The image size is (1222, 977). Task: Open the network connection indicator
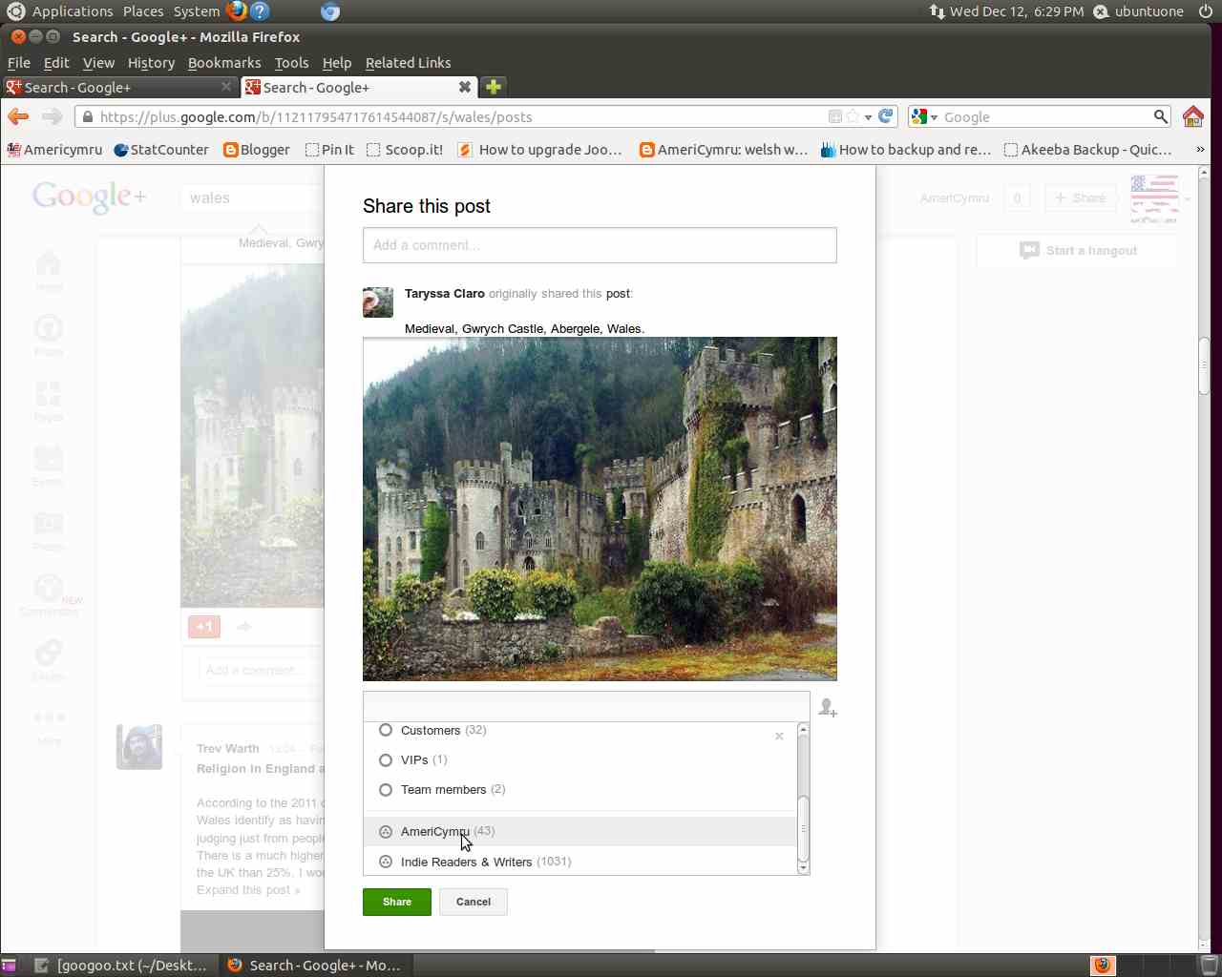click(x=937, y=11)
